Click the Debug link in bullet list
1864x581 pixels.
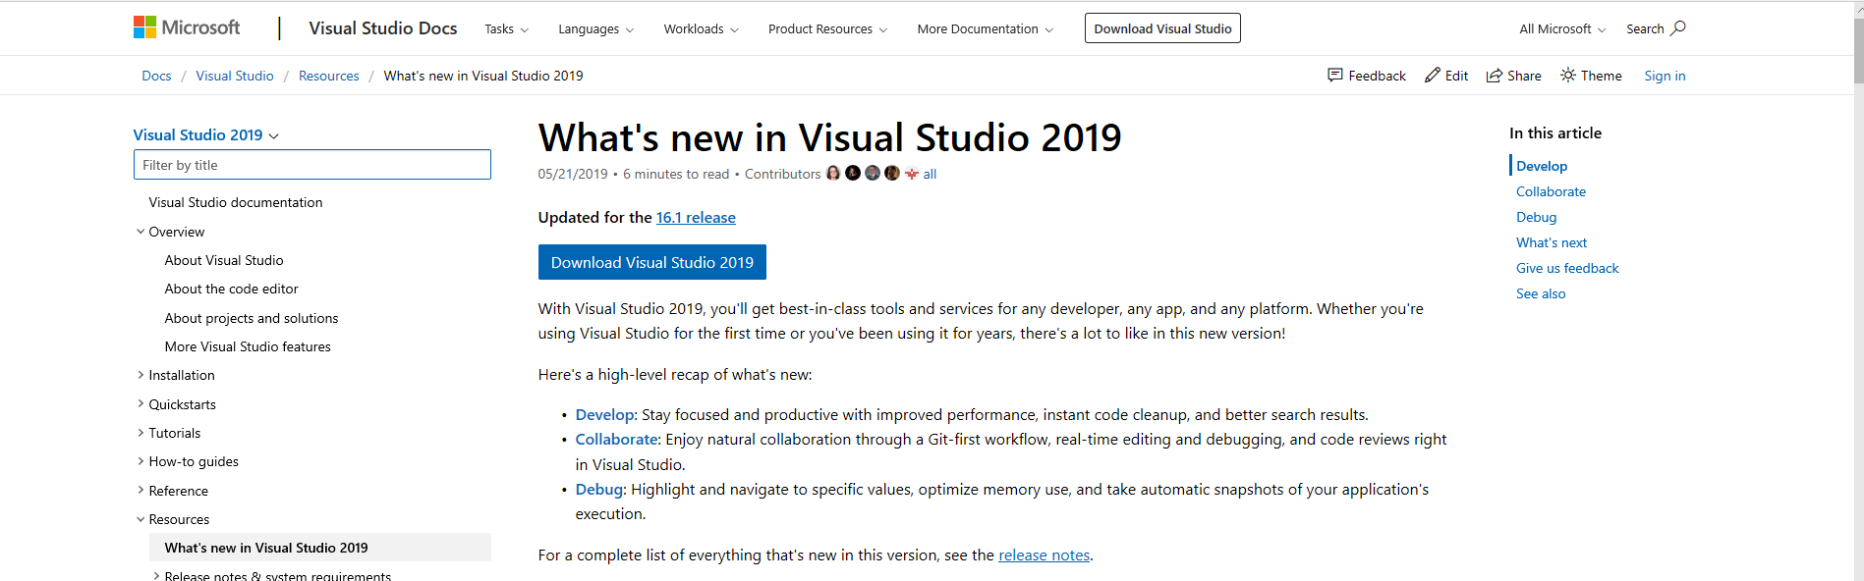[x=599, y=490]
